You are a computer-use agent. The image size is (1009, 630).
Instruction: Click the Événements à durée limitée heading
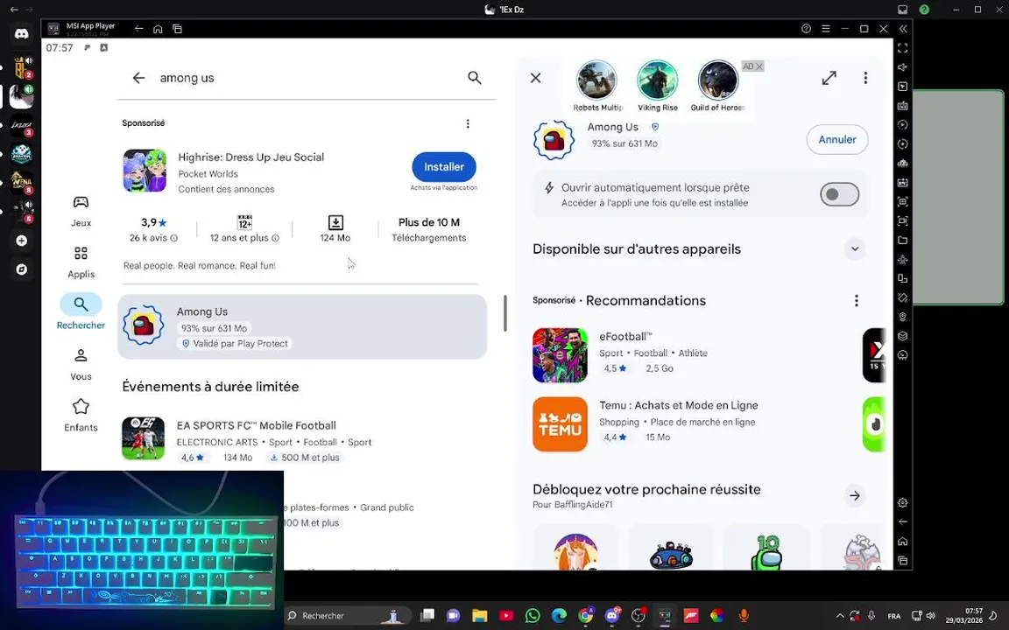[210, 387]
